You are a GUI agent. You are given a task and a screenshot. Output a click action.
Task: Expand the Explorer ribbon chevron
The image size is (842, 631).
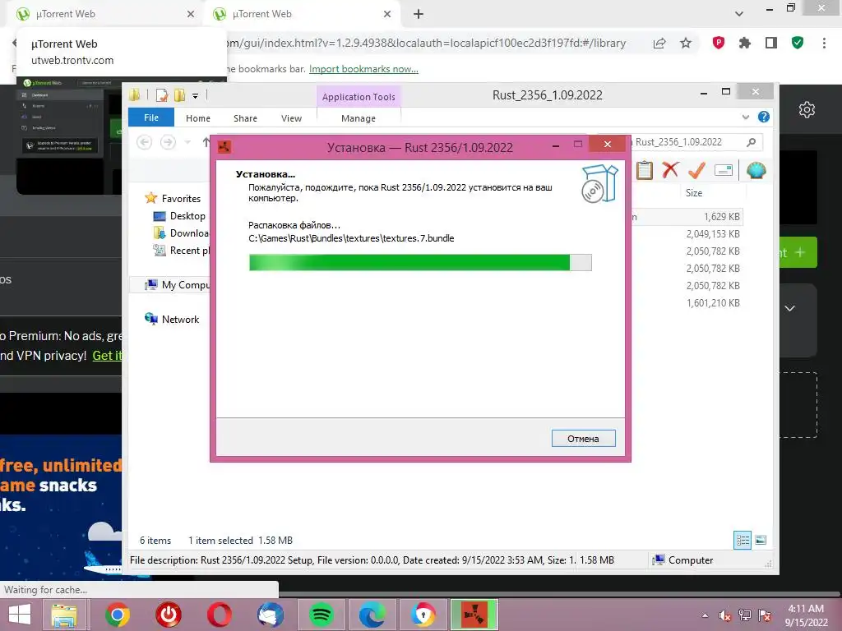coord(745,117)
